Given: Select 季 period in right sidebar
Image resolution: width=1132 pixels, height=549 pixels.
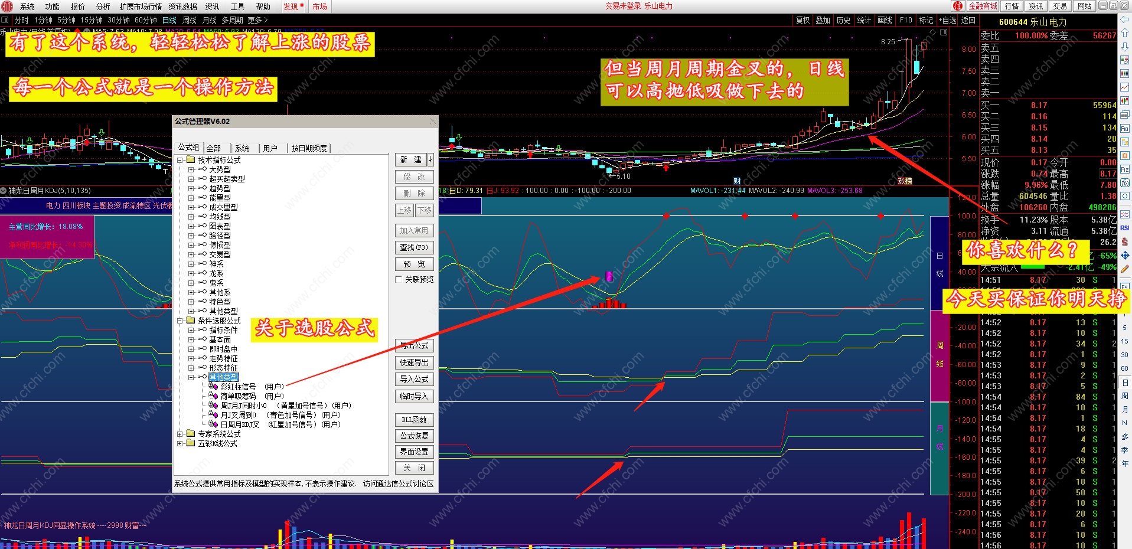Looking at the screenshot, I should tap(1125, 450).
